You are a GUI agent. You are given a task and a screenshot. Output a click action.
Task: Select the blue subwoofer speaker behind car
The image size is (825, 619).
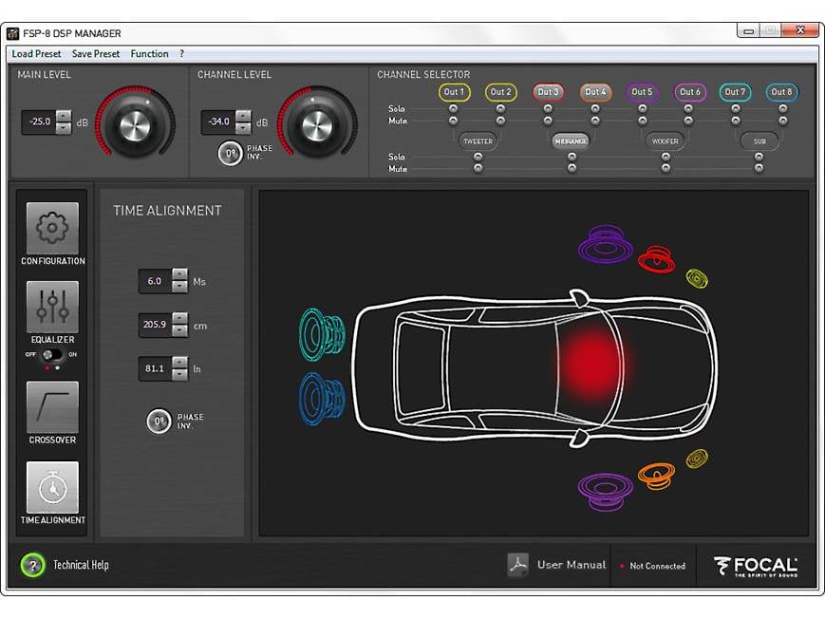point(322,399)
